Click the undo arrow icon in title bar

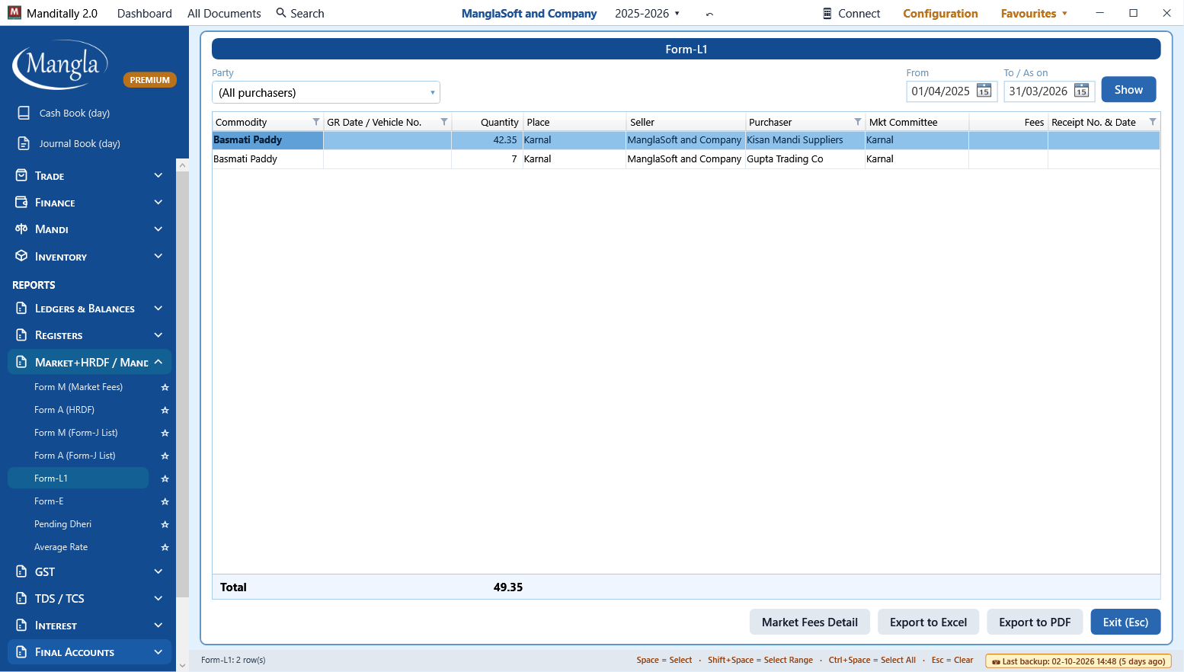pos(709,14)
